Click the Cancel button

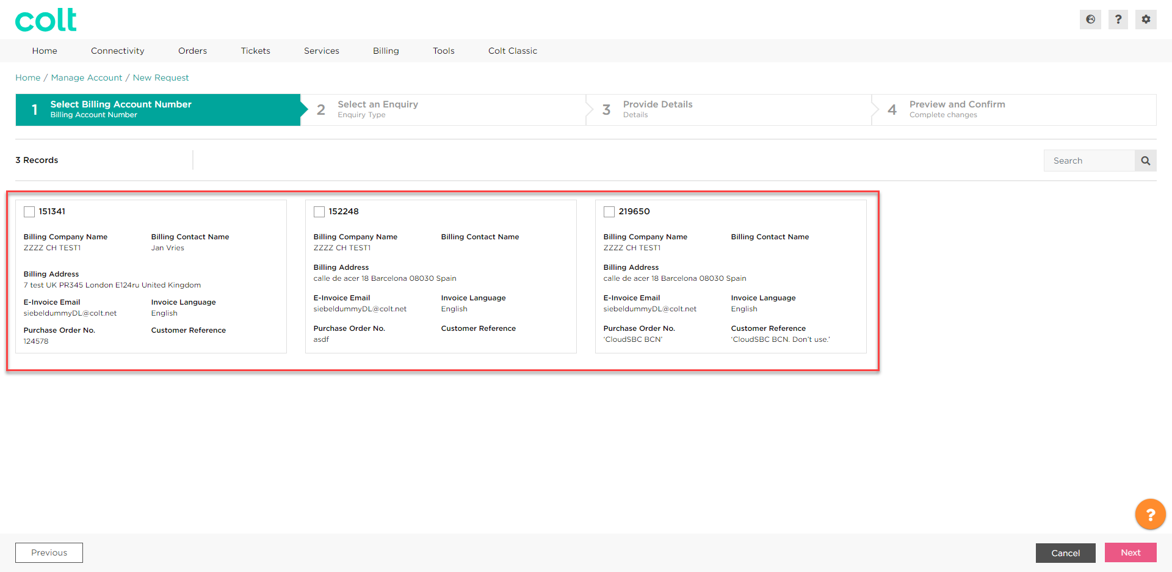1065,552
